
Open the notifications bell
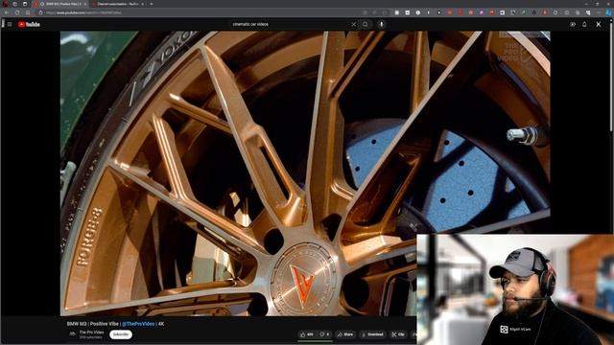pyautogui.click(x=584, y=24)
